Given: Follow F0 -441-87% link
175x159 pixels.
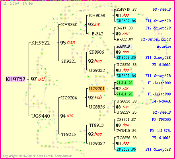Looking at the screenshot, I should [x=160, y=131].
